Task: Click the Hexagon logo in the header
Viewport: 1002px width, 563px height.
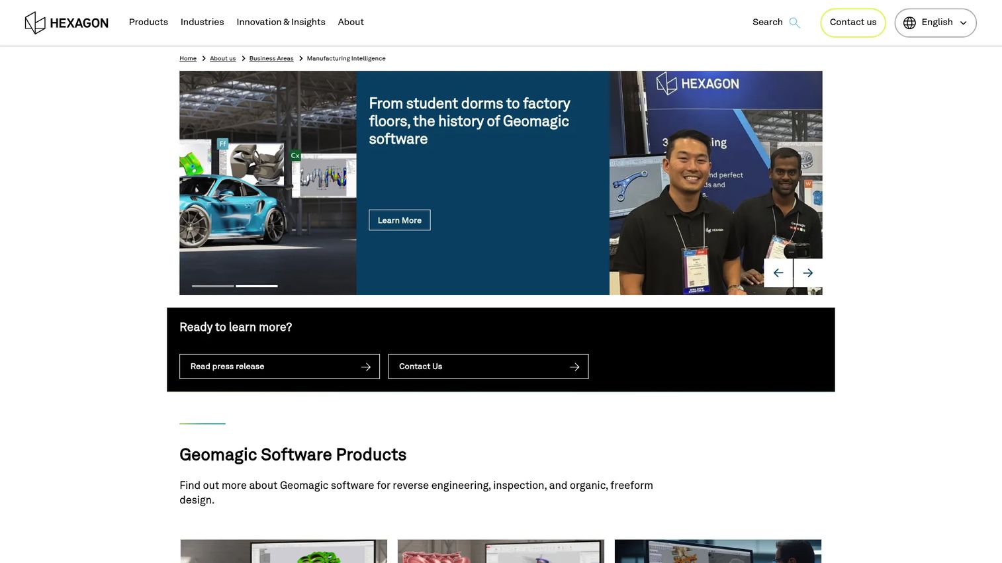Action: pyautogui.click(x=66, y=23)
